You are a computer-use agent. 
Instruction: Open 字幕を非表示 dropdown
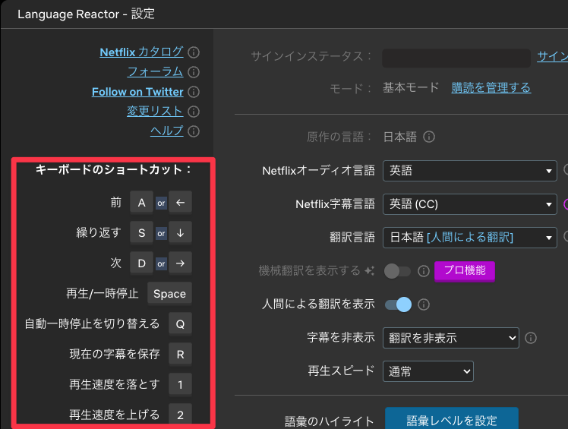coord(450,338)
